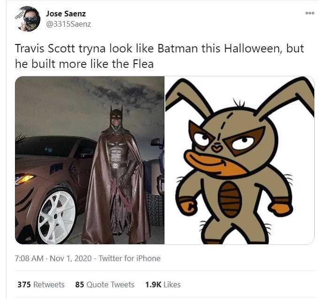Click the Nov 1, 2020 date

[70, 258]
